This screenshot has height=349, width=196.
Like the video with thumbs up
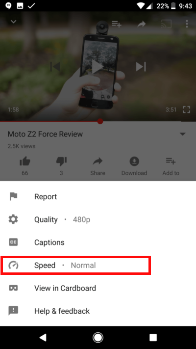point(25,166)
